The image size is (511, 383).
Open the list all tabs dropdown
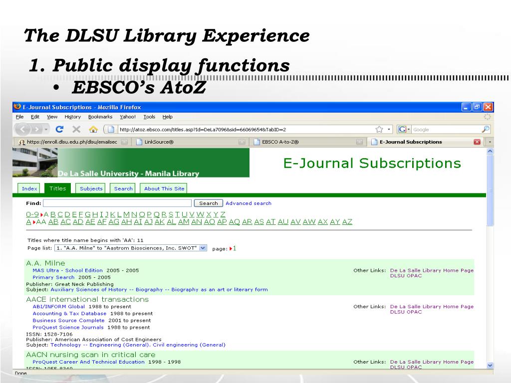[490, 142]
